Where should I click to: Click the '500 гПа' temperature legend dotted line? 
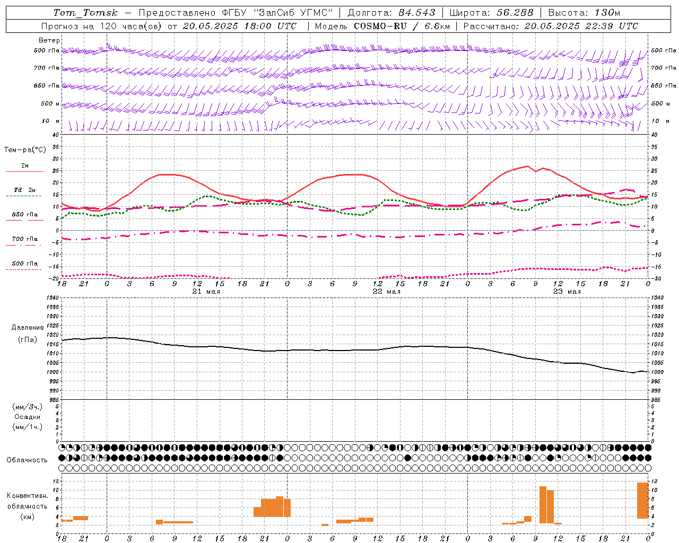coord(24,269)
